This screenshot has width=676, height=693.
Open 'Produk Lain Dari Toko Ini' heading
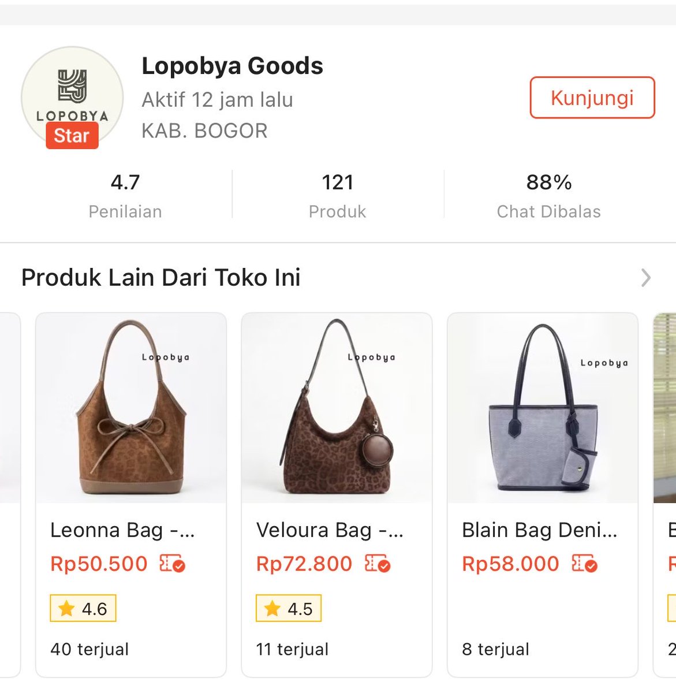[x=161, y=278]
